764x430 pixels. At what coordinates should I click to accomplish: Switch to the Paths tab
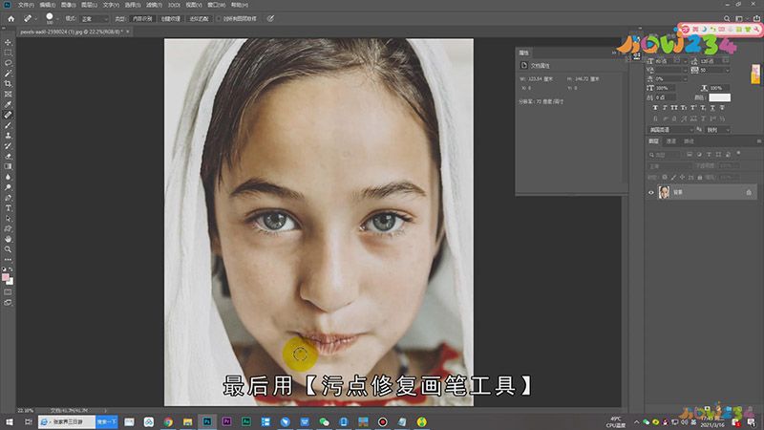(689, 141)
